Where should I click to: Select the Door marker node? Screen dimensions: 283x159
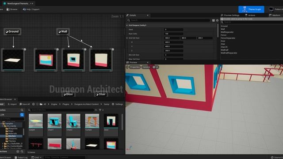(68, 94)
